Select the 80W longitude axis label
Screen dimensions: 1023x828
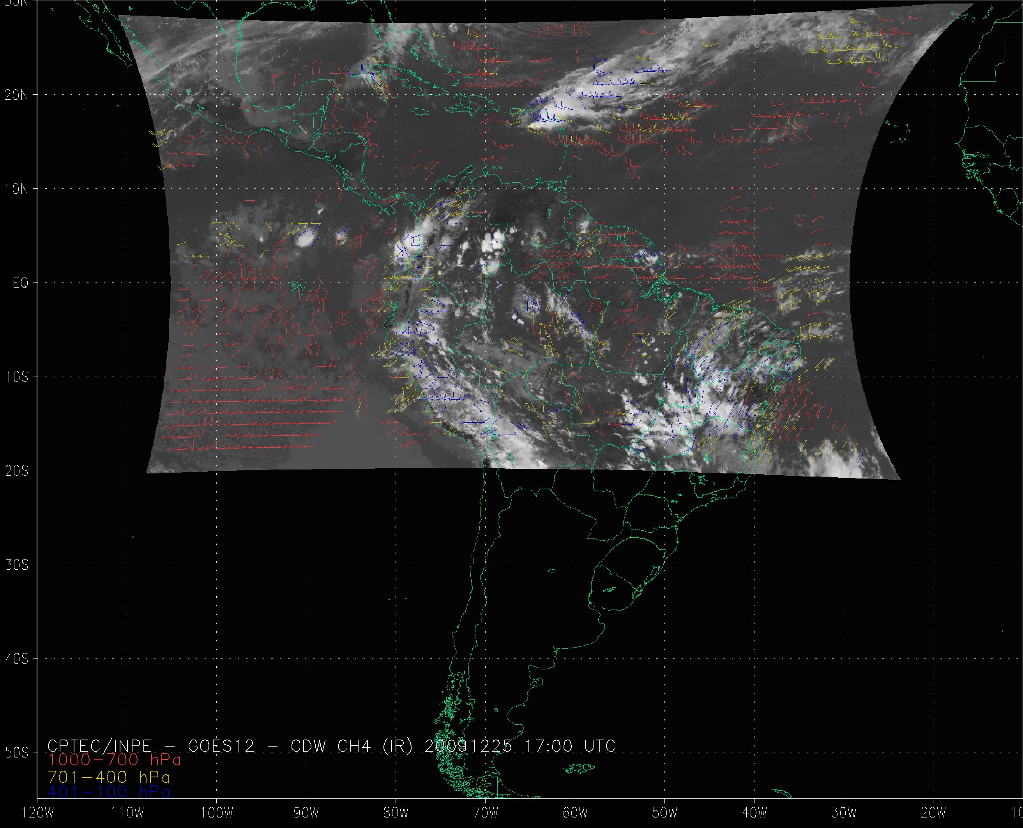coord(396,813)
